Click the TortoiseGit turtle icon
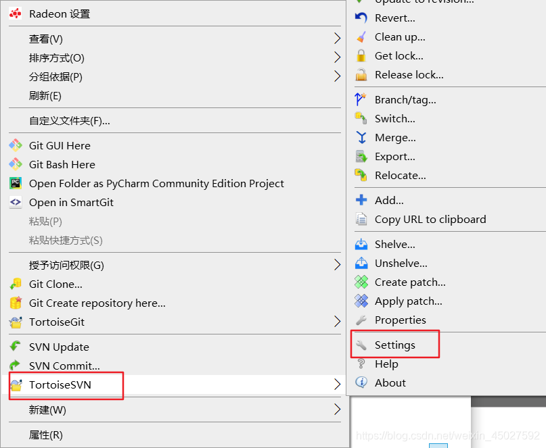This screenshot has width=546, height=448. [x=16, y=322]
